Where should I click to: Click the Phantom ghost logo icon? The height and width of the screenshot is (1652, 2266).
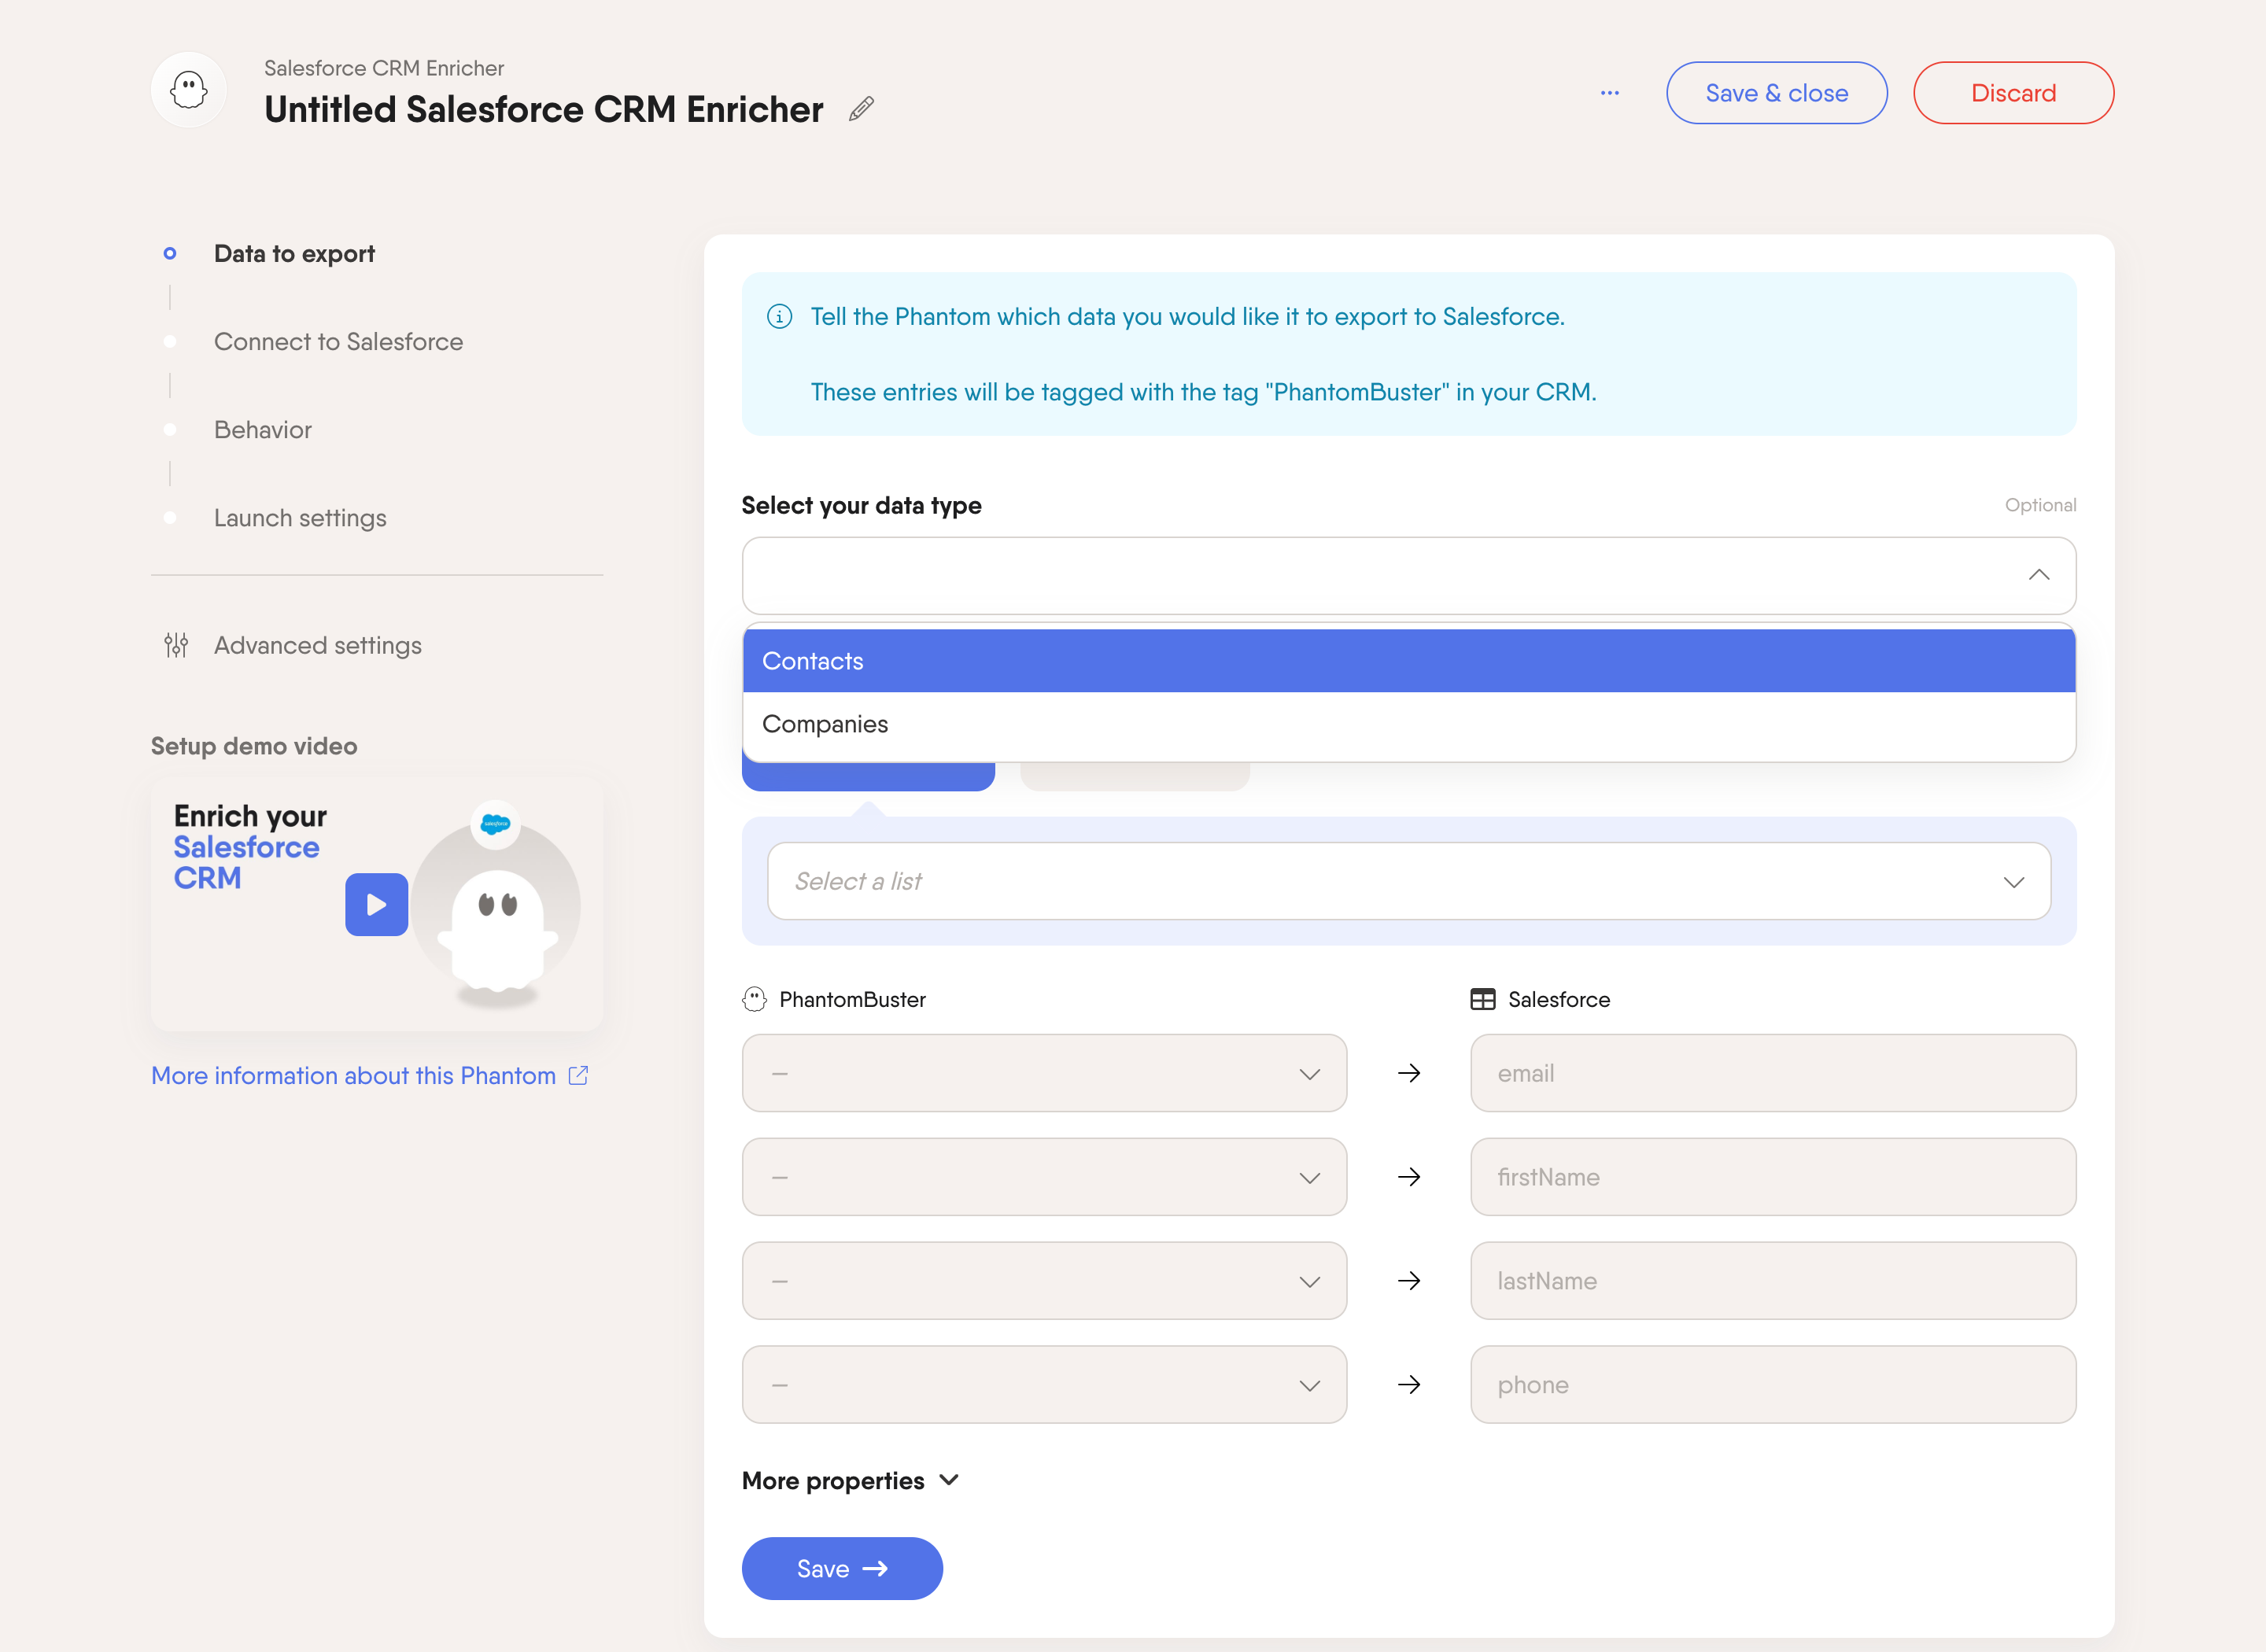[x=188, y=90]
